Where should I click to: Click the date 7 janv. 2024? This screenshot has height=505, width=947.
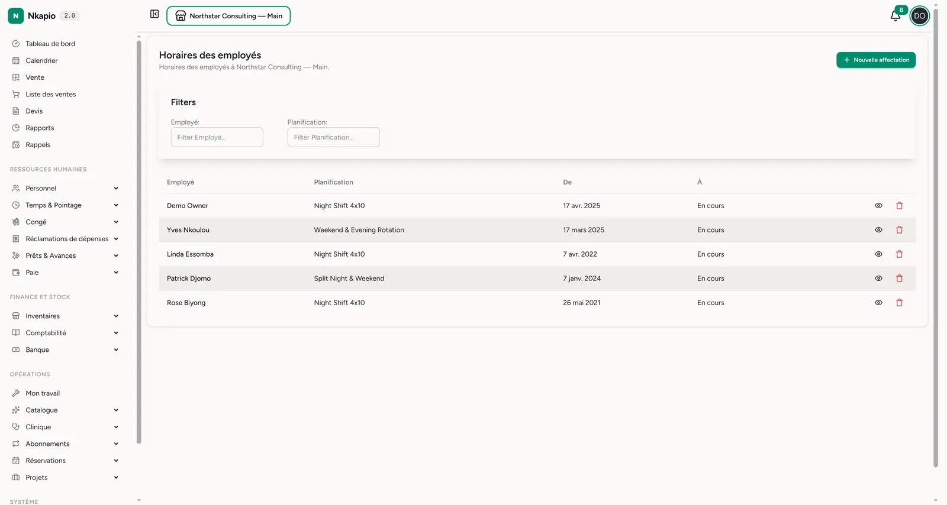[x=582, y=279]
